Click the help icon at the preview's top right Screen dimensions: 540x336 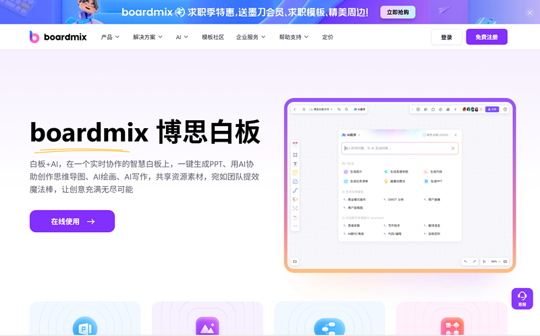coord(505,109)
